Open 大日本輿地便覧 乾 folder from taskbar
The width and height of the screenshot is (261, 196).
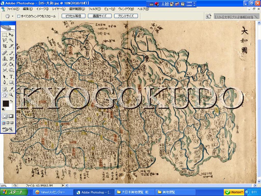(134, 192)
